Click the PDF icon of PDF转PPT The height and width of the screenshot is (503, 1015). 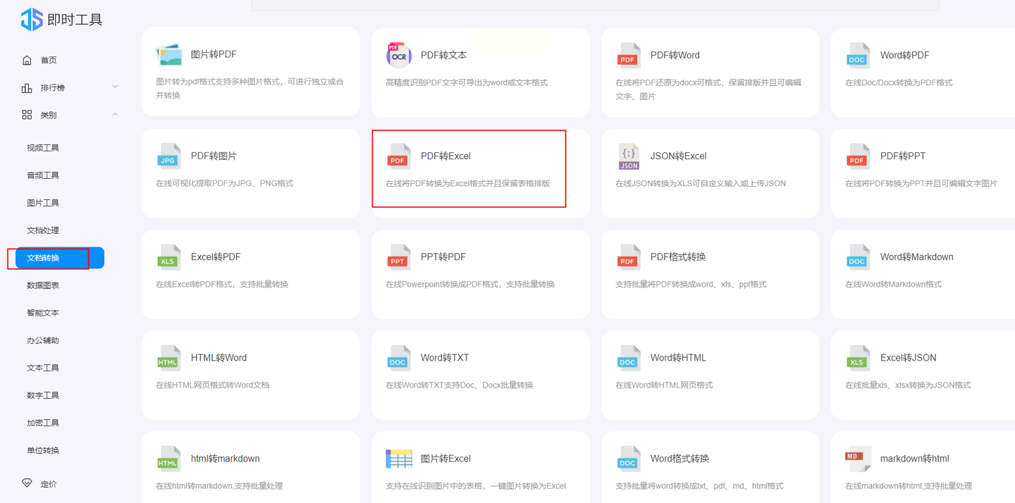click(x=858, y=156)
